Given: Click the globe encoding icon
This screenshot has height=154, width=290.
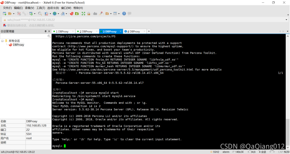Looking at the screenshot, I should click(55, 14).
